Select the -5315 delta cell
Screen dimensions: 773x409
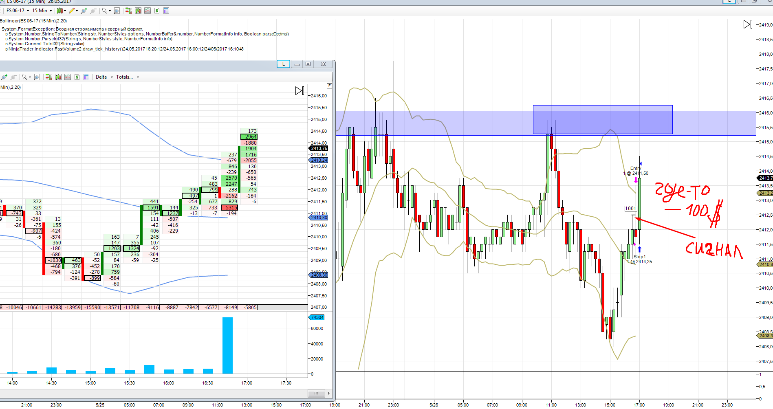229,208
